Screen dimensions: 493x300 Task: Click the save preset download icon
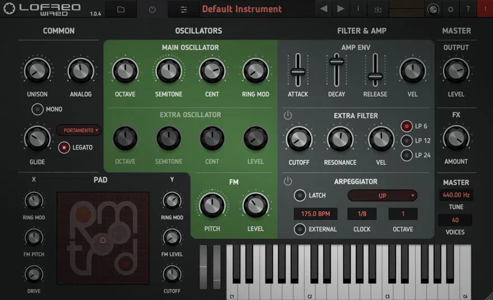[378, 10]
